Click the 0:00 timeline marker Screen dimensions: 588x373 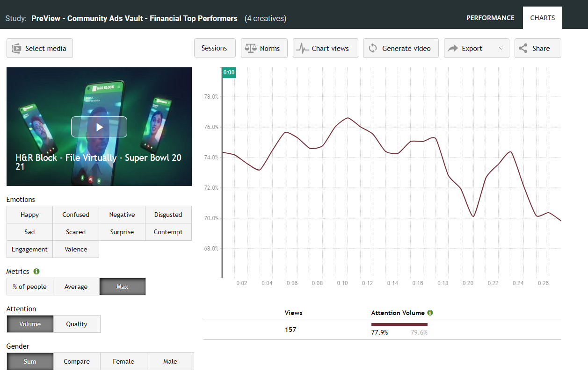point(229,72)
